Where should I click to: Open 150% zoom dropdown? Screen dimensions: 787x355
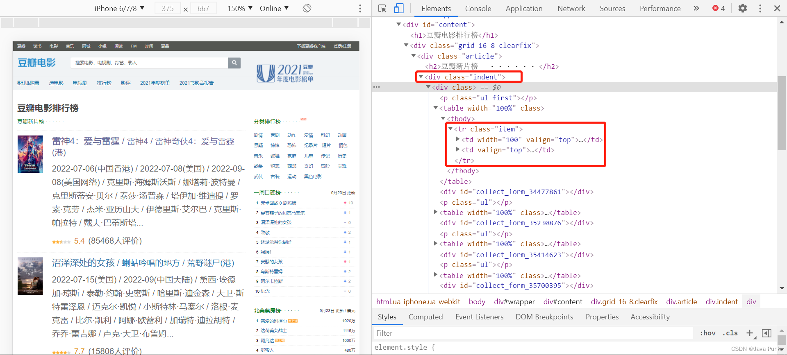[x=240, y=8]
